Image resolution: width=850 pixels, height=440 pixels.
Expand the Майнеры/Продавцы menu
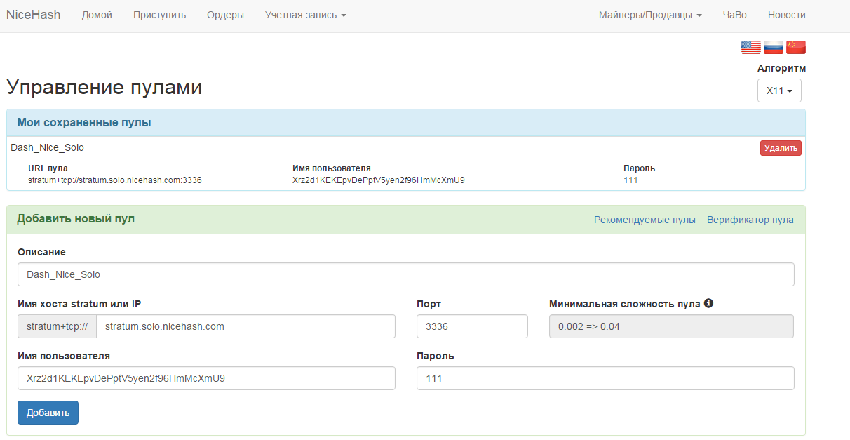pos(649,15)
